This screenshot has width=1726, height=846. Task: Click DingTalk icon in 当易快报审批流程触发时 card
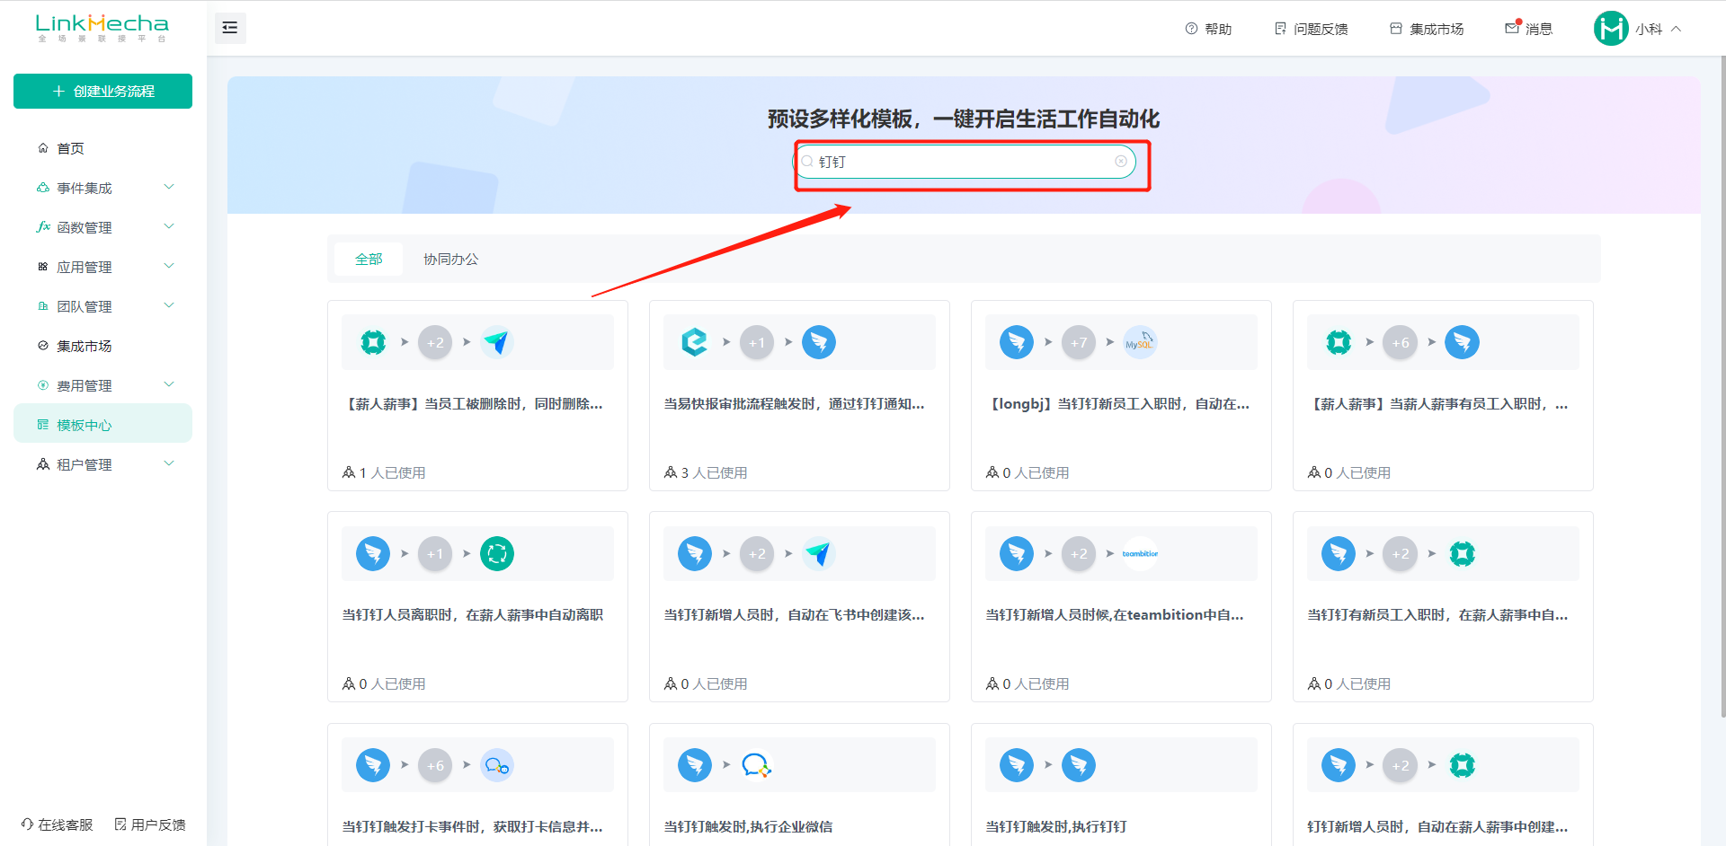pyautogui.click(x=819, y=342)
